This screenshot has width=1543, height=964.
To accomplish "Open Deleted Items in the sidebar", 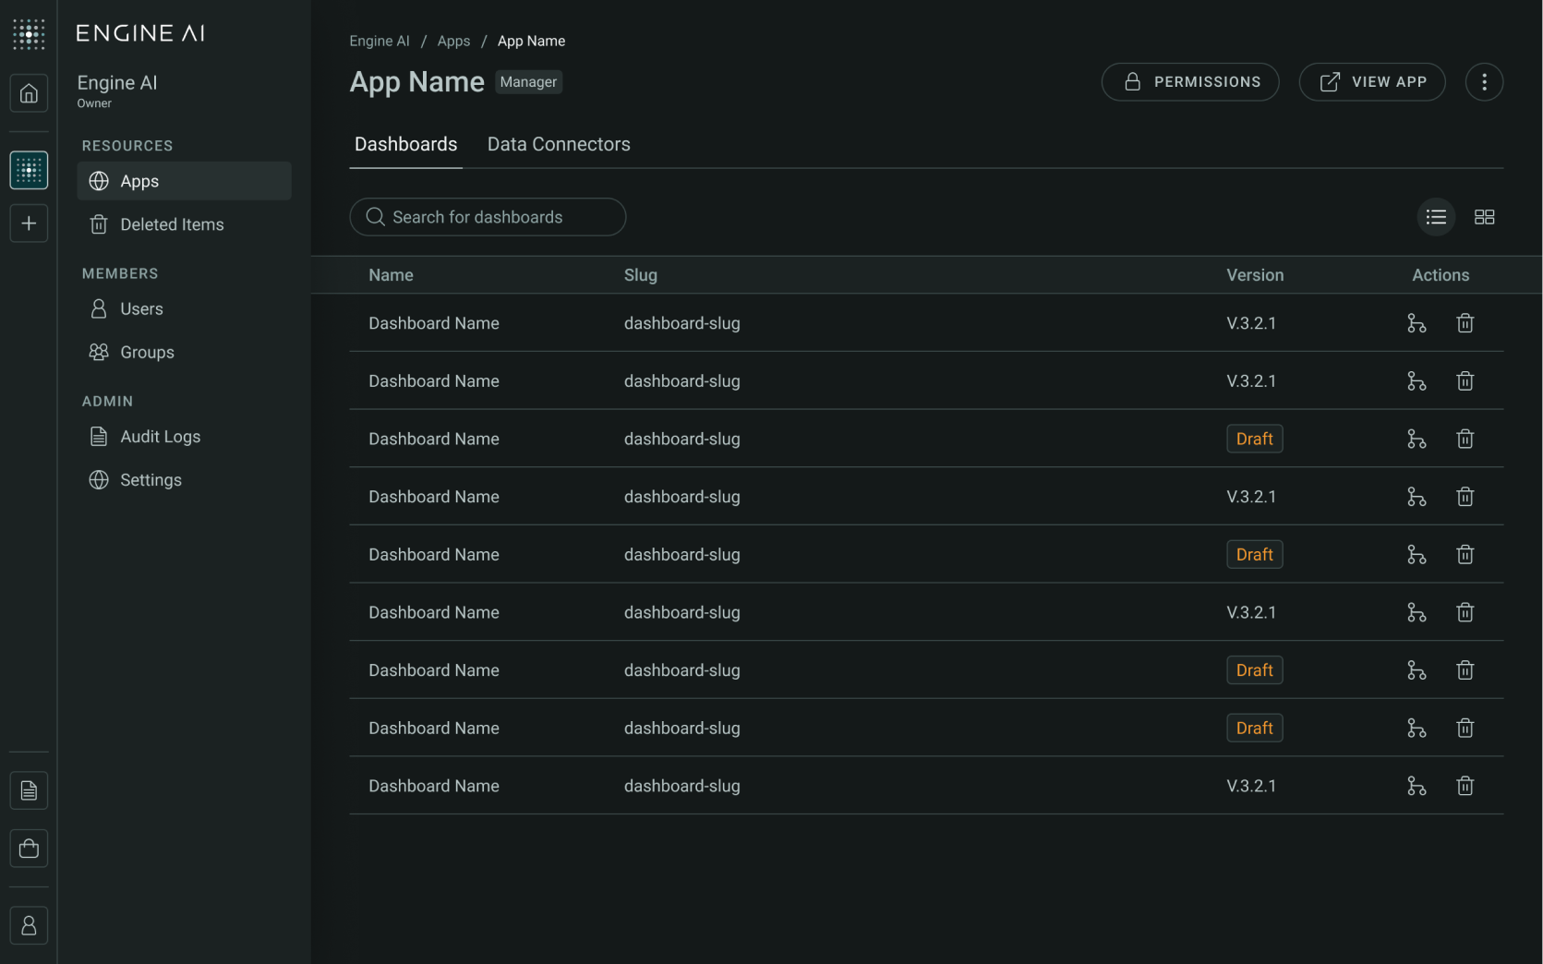I will (x=184, y=224).
